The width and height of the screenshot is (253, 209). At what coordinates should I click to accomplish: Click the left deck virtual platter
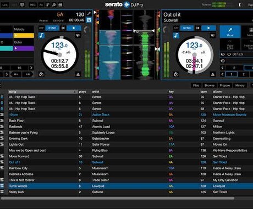60,54
